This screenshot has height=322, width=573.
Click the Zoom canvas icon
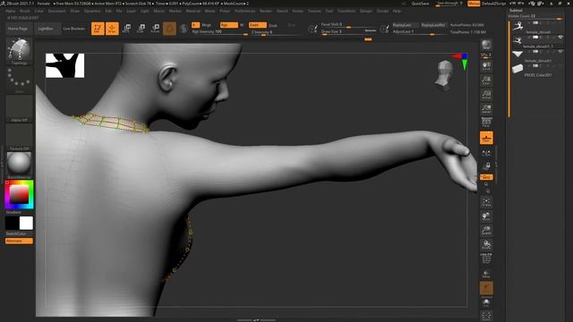[486, 80]
